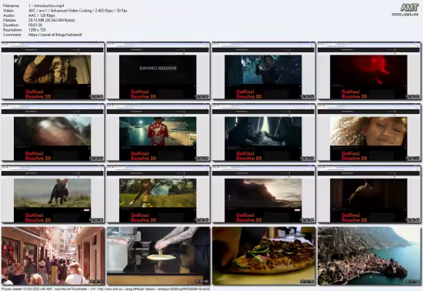
Task: Click the 'Comment:' label
Action: pyautogui.click(x=12, y=35)
